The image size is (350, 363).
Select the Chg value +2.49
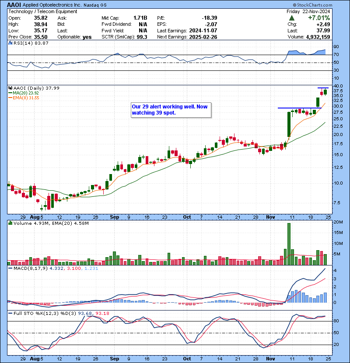click(x=324, y=24)
